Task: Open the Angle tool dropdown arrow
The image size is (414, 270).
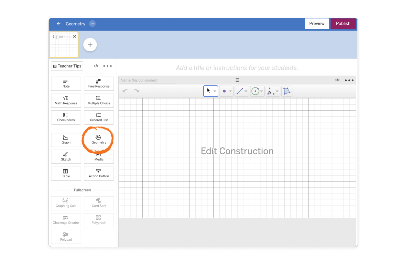Action: [x=277, y=91]
